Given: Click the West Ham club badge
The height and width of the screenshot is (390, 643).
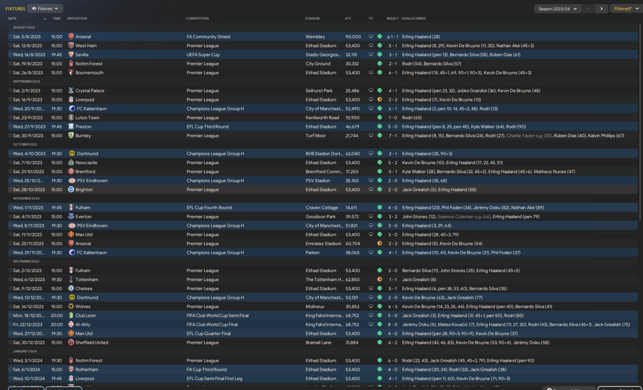Looking at the screenshot, I should tap(71, 46).
